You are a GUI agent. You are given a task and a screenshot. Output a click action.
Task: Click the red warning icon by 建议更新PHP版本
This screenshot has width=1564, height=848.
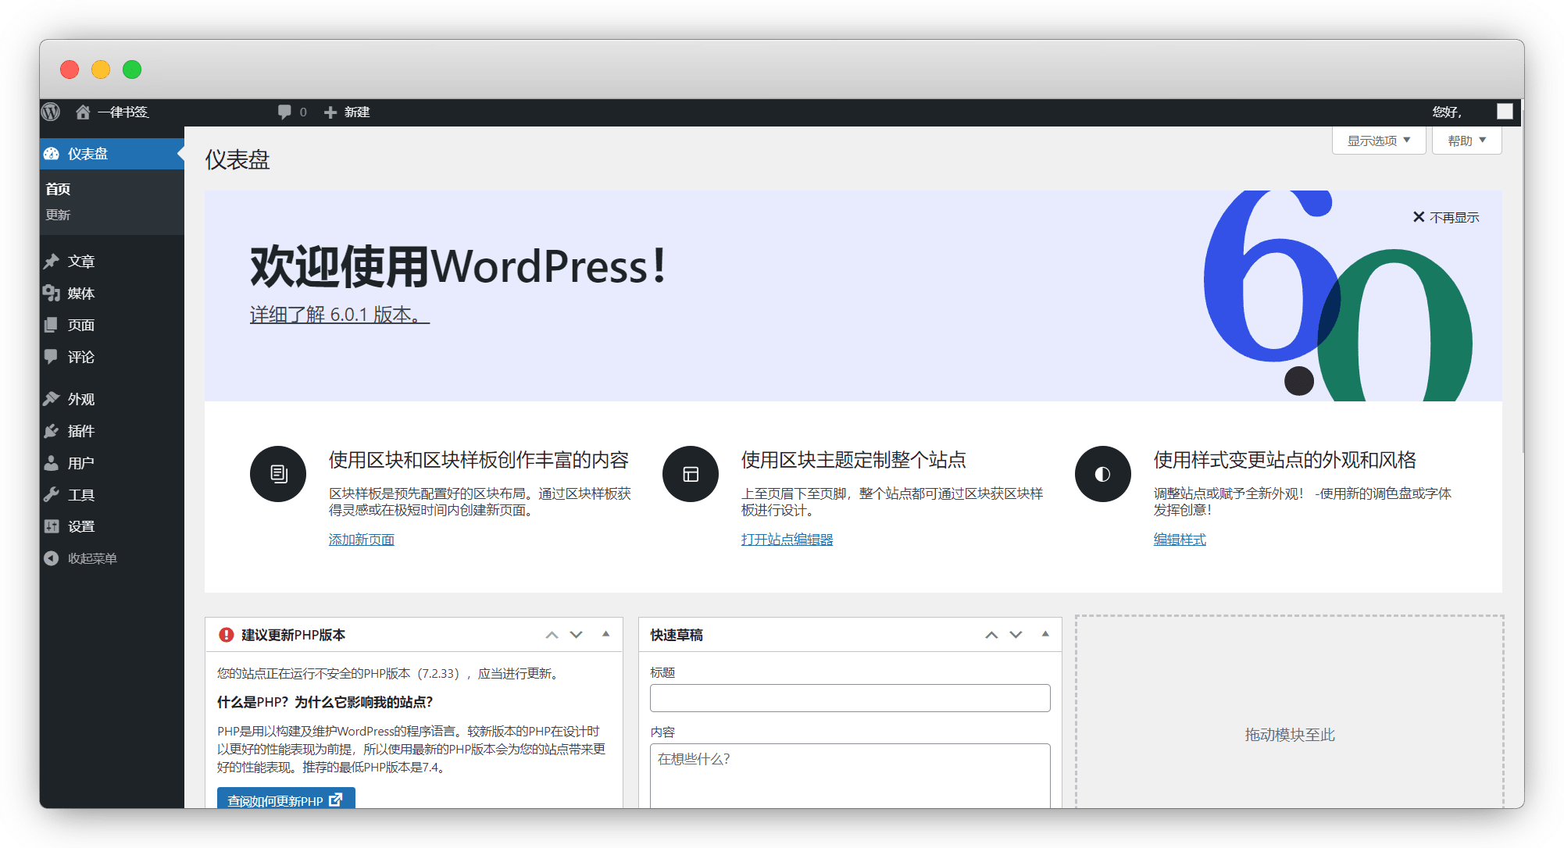(x=227, y=635)
